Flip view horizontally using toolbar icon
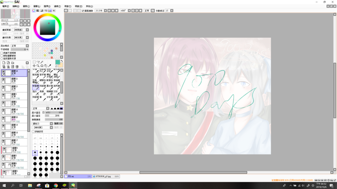This screenshot has height=189, width=337. pyautogui.click(x=153, y=10)
